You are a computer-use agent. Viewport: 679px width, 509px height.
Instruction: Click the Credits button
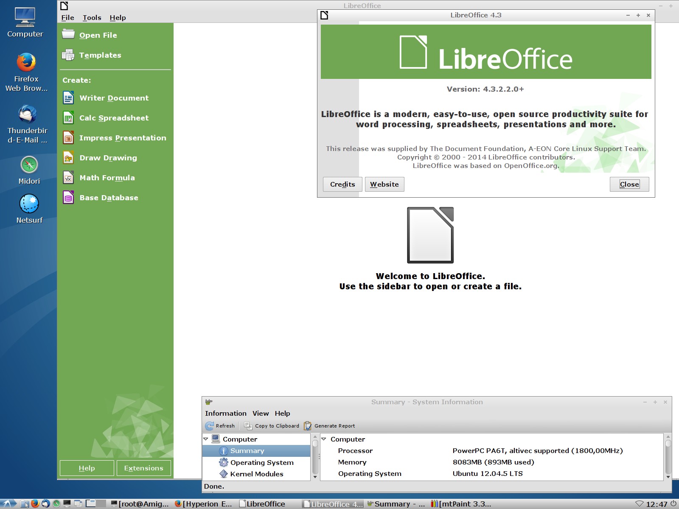pyautogui.click(x=342, y=184)
